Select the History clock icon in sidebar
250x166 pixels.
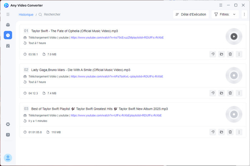8,35
